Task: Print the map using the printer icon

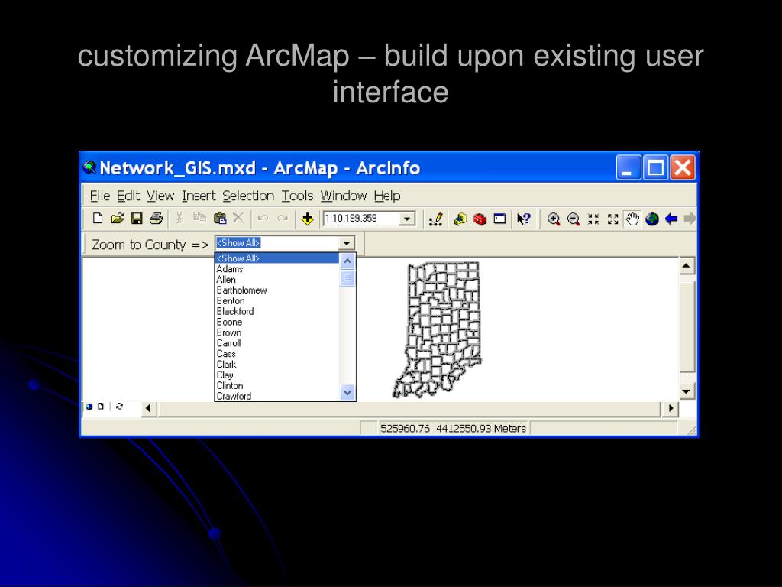Action: point(156,218)
